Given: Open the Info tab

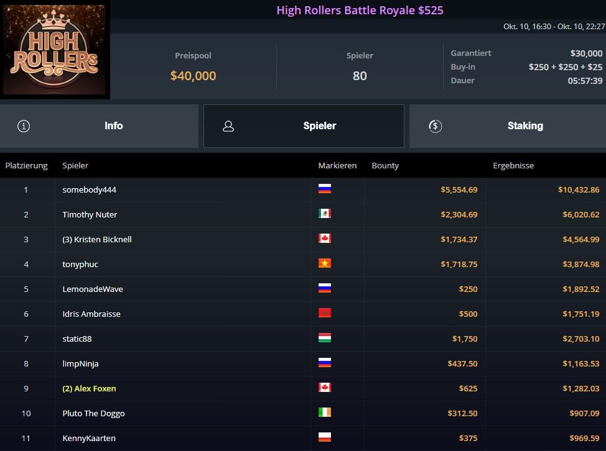Looking at the screenshot, I should tap(100, 126).
